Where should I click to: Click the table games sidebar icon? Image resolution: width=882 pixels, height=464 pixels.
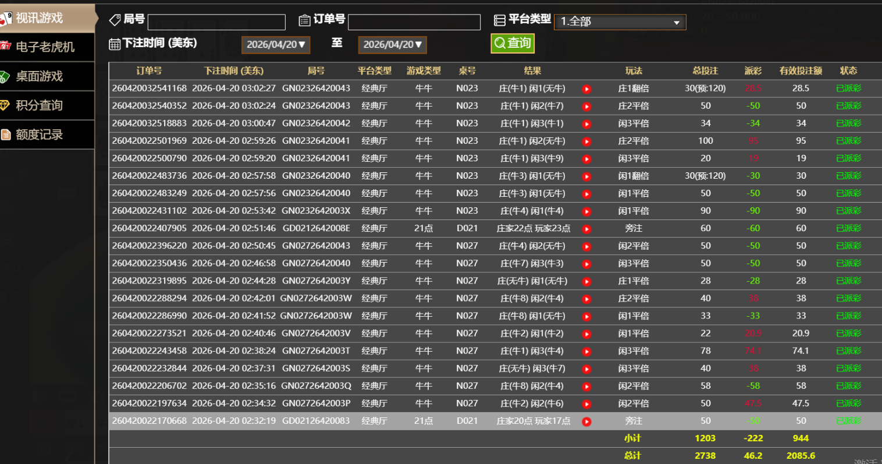5,76
